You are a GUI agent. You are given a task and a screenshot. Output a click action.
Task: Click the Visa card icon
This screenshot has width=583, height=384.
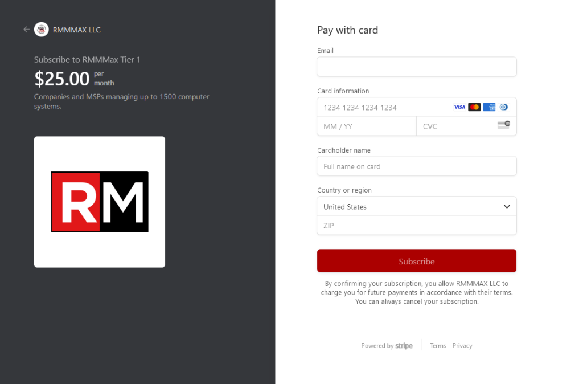(x=459, y=107)
